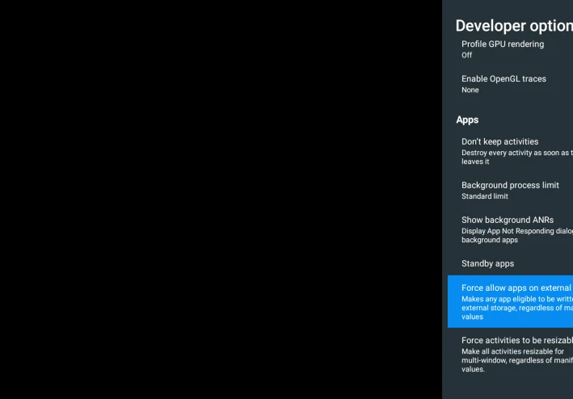Image resolution: width=573 pixels, height=399 pixels.
Task: Toggle Don't keep activities option
Action: coord(510,151)
